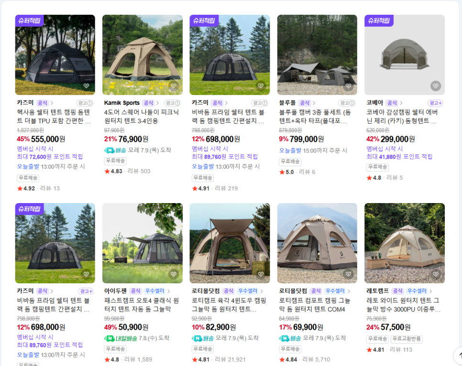
Task: Open title 로티캠프 육각 4윈도우 캠핑 그늘막
Action: click(x=229, y=305)
